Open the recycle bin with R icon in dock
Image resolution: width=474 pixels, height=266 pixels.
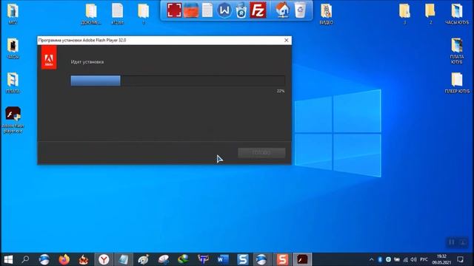pyautogui.click(x=241, y=10)
